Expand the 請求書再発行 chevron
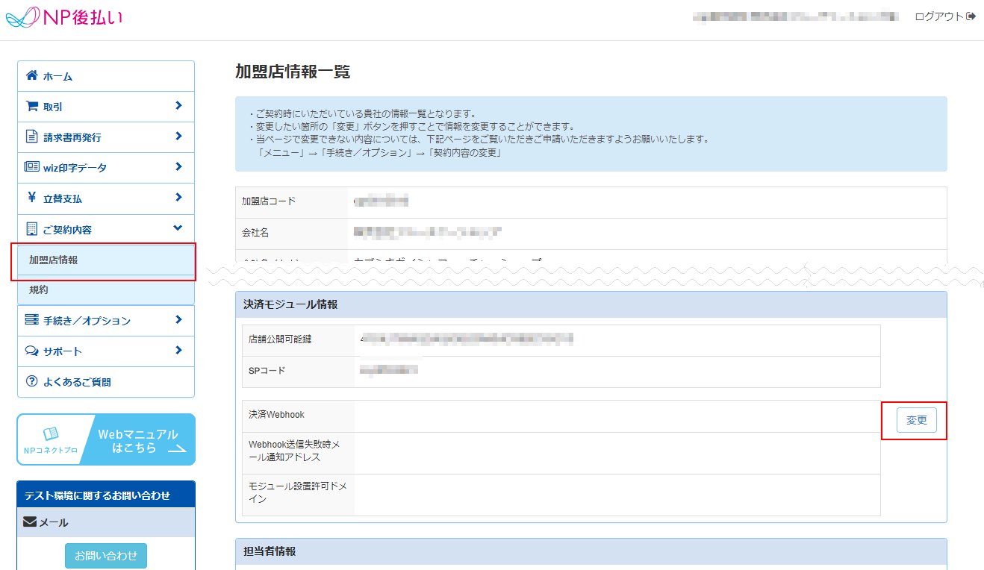This screenshot has height=570, width=984. click(178, 137)
